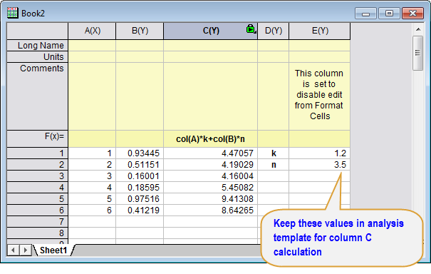Click cell with value 0.18595
Screen dimensions: 431x274
(140, 188)
